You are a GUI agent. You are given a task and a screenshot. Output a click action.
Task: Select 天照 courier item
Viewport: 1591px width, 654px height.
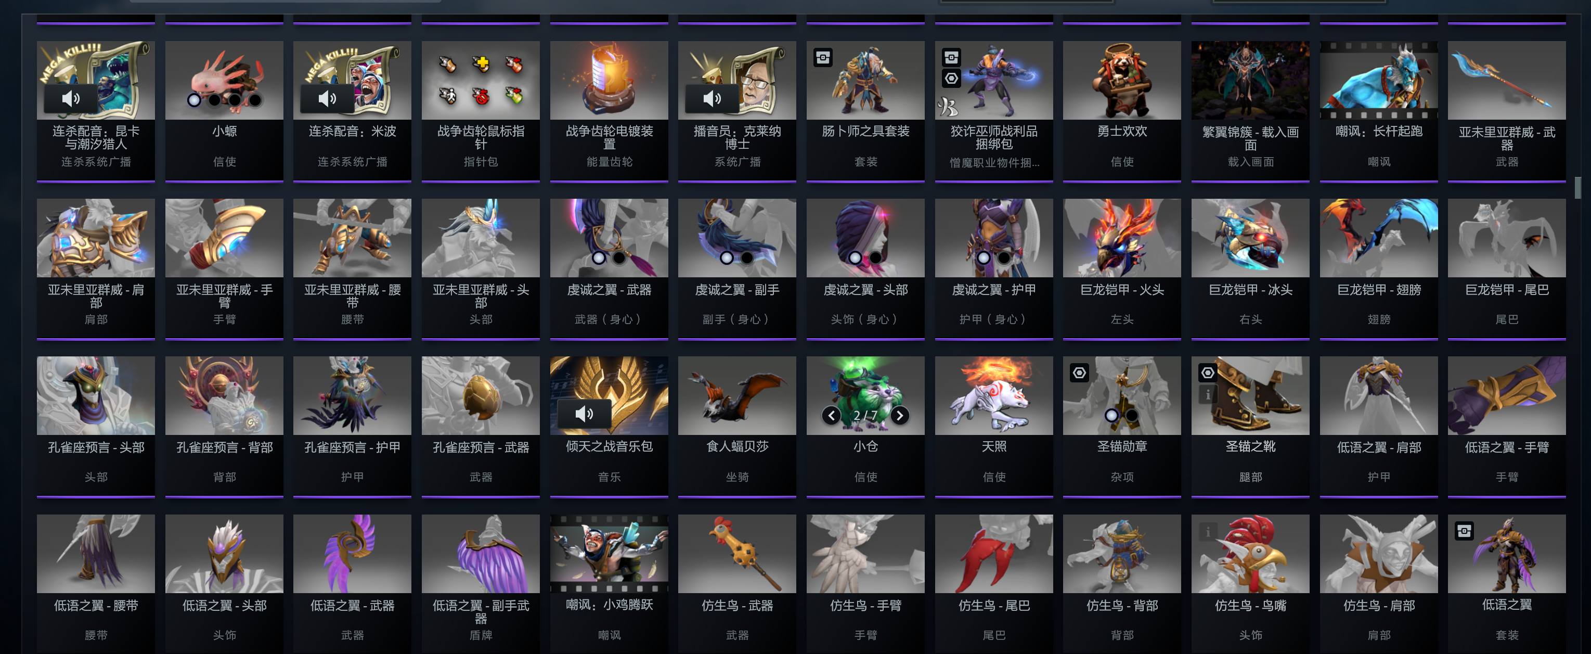[x=994, y=426]
